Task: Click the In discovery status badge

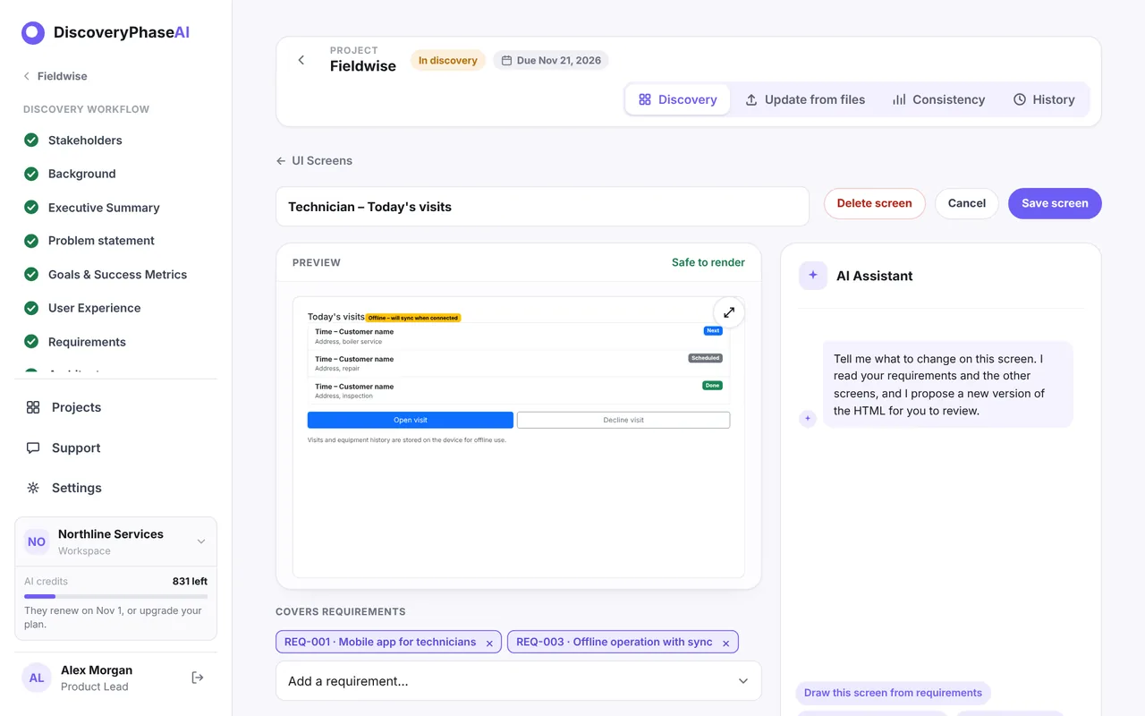Action: (x=448, y=61)
